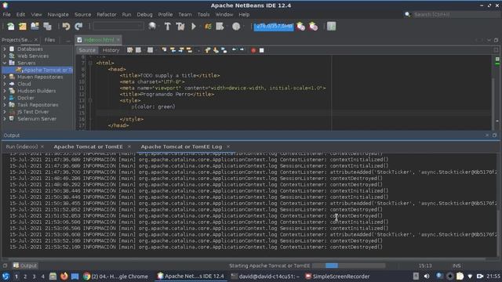Switch to Chrome window in taskbar
This screenshot has height=282, width=502.
pyautogui.click(x=115, y=277)
